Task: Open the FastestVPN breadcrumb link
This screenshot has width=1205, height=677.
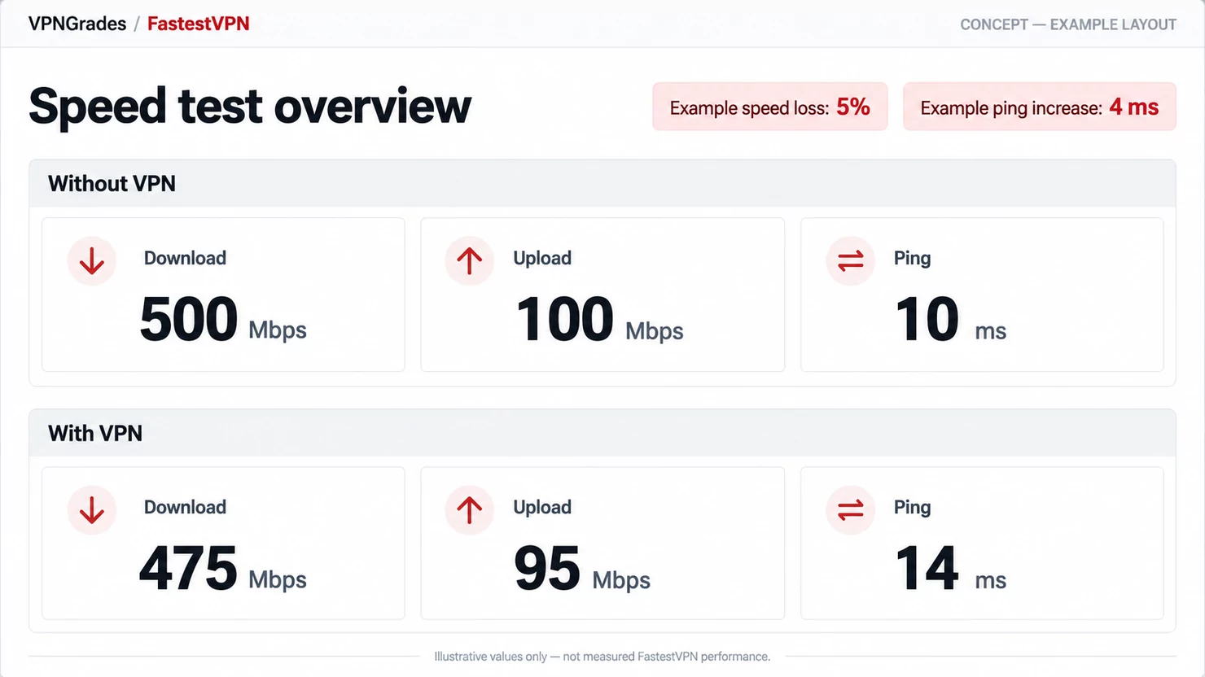Action: click(199, 24)
